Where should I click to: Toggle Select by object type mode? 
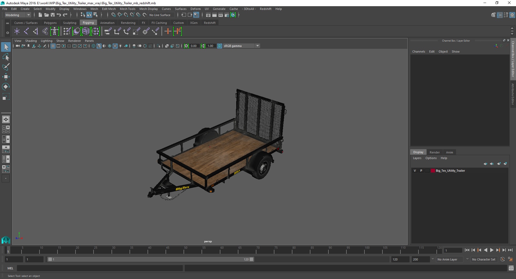click(x=89, y=15)
